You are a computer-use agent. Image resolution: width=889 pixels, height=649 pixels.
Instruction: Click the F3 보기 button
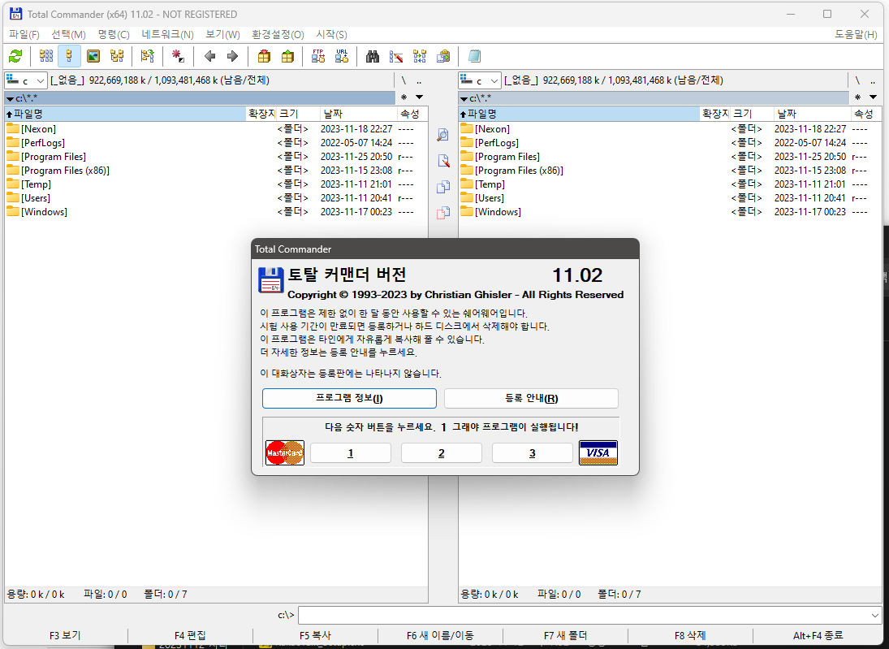tap(65, 635)
